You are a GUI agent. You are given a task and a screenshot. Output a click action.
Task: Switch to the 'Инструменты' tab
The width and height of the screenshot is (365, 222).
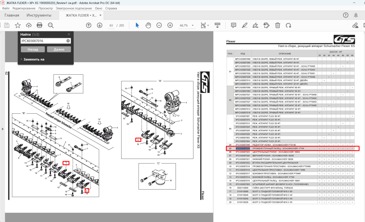coord(39,15)
